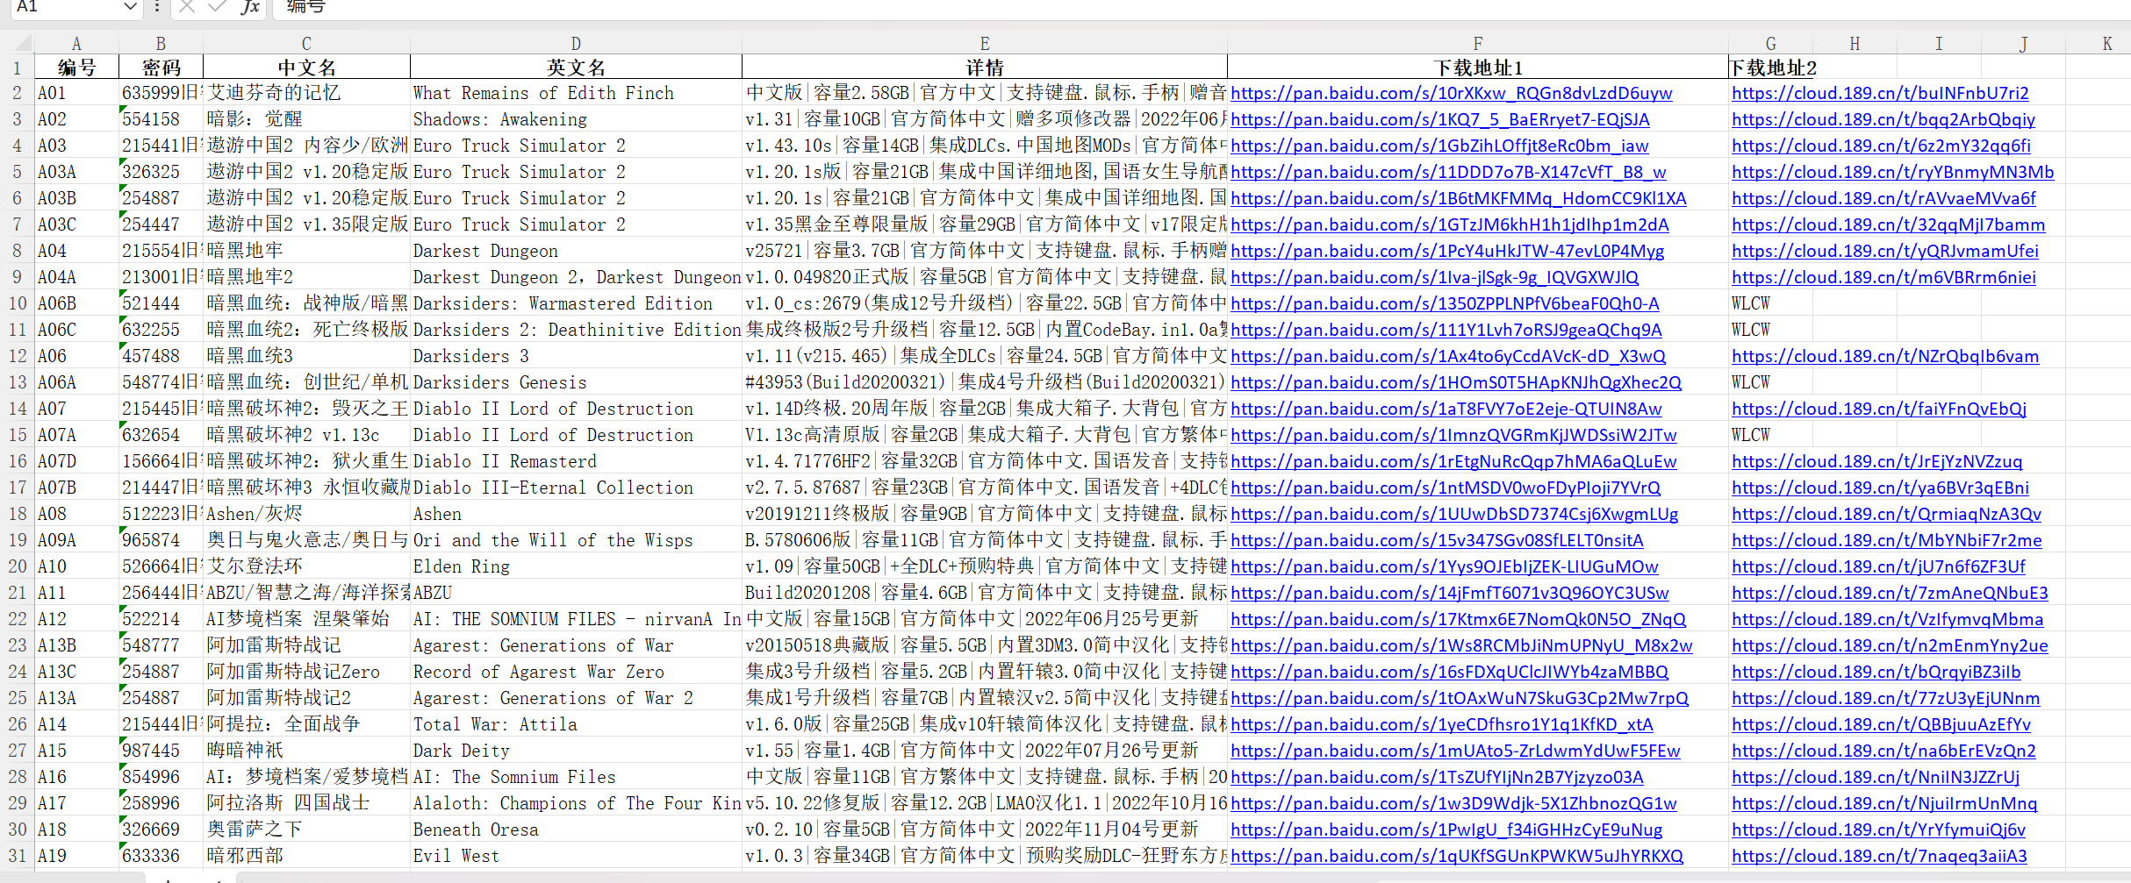Select the cell 'Beneath Oresa'
The height and width of the screenshot is (883, 2131).
tap(576, 830)
